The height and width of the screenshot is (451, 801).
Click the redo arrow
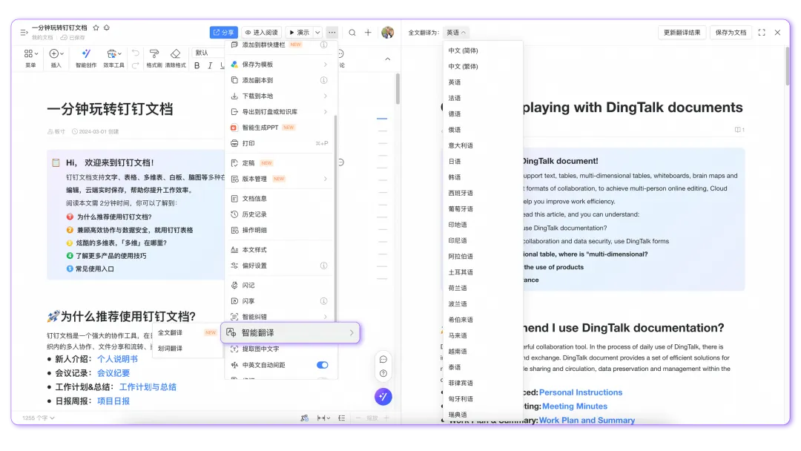point(136,65)
